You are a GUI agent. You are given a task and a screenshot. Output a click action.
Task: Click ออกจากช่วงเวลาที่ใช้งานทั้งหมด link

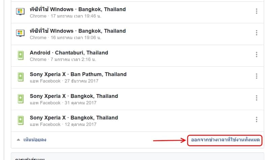point(225,140)
